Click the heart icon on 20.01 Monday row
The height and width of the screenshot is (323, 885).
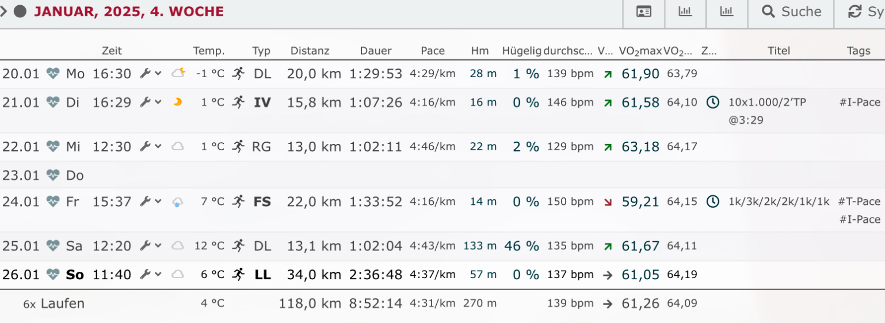click(x=53, y=74)
